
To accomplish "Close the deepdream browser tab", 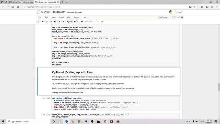I will coord(58,2).
